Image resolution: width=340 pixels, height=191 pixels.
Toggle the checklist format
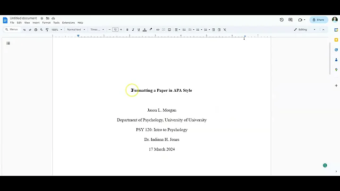pos(190,30)
